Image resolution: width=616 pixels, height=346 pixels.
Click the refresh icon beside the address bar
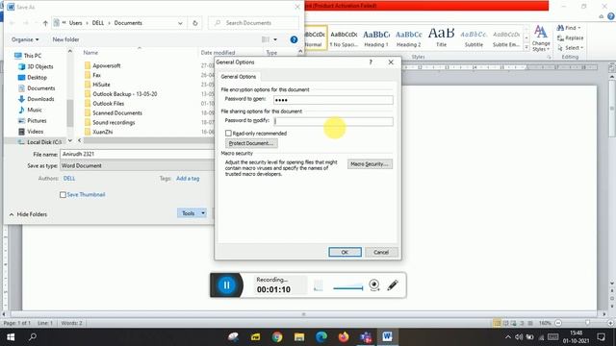click(x=194, y=23)
